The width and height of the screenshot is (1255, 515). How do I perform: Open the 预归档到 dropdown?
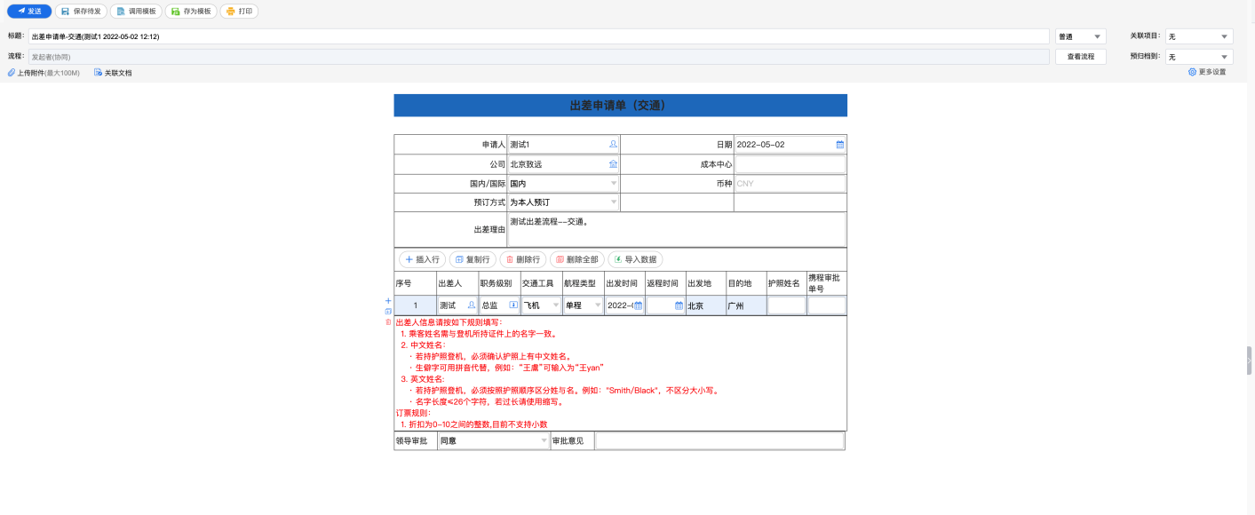[x=1199, y=57]
